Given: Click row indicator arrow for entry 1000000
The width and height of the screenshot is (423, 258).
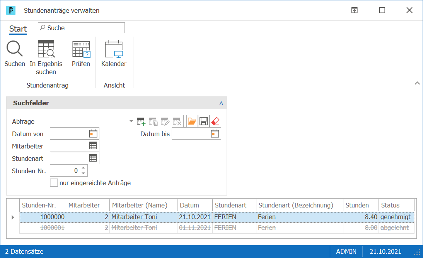Looking at the screenshot, I should tap(13, 217).
